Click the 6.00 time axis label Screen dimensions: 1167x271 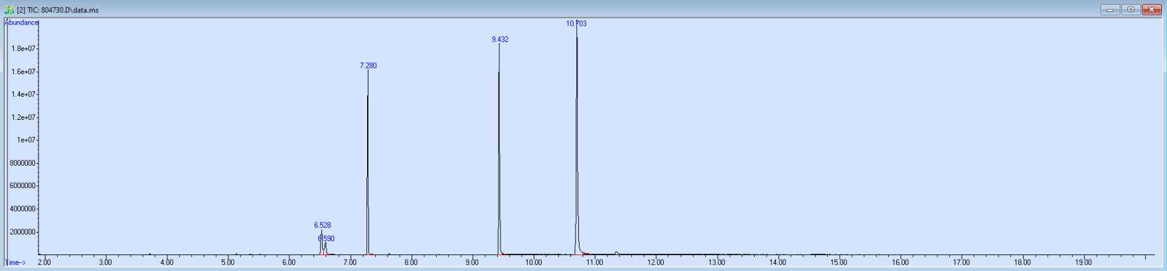coord(289,263)
